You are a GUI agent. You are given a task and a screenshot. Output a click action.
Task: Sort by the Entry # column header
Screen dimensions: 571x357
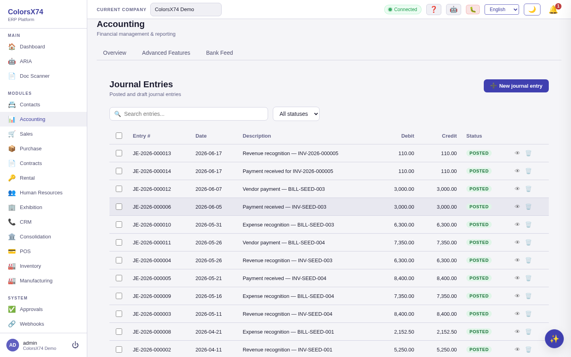click(x=142, y=136)
